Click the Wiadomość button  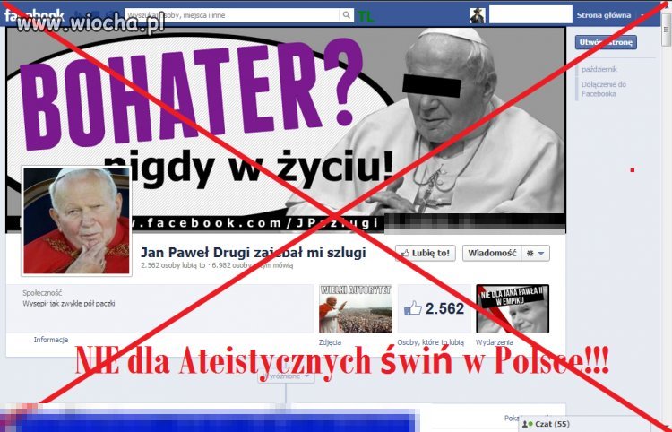pos(492,253)
